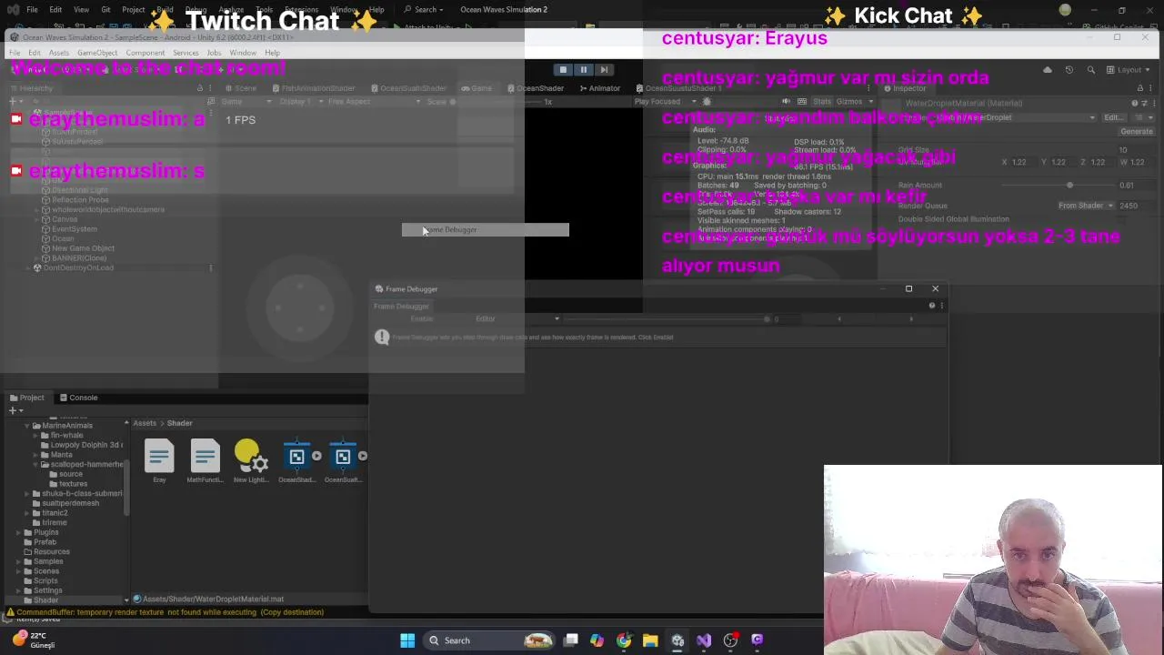
Task: Expand the Scenes folder
Action: click(18, 571)
